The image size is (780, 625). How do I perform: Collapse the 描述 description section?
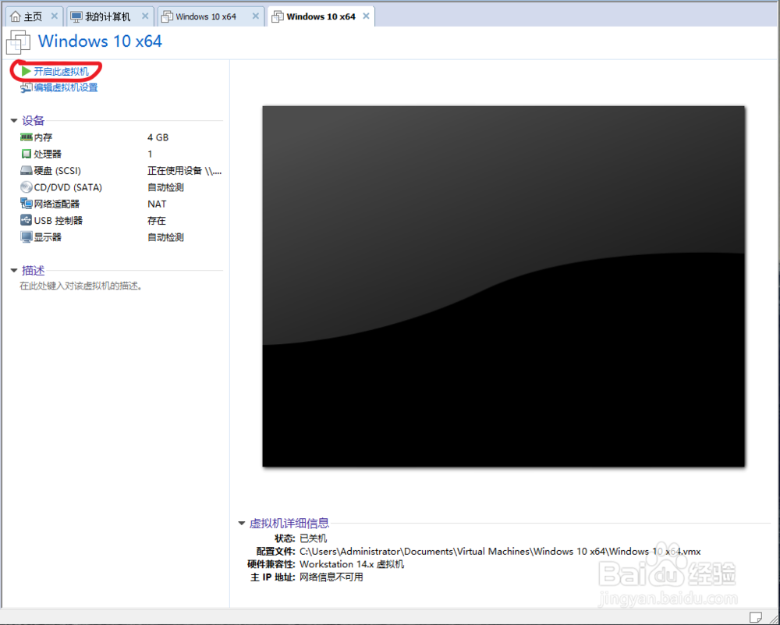(14, 271)
